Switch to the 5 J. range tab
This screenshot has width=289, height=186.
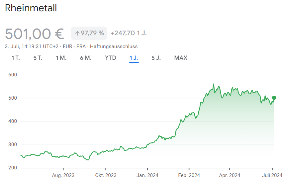pyautogui.click(x=156, y=58)
